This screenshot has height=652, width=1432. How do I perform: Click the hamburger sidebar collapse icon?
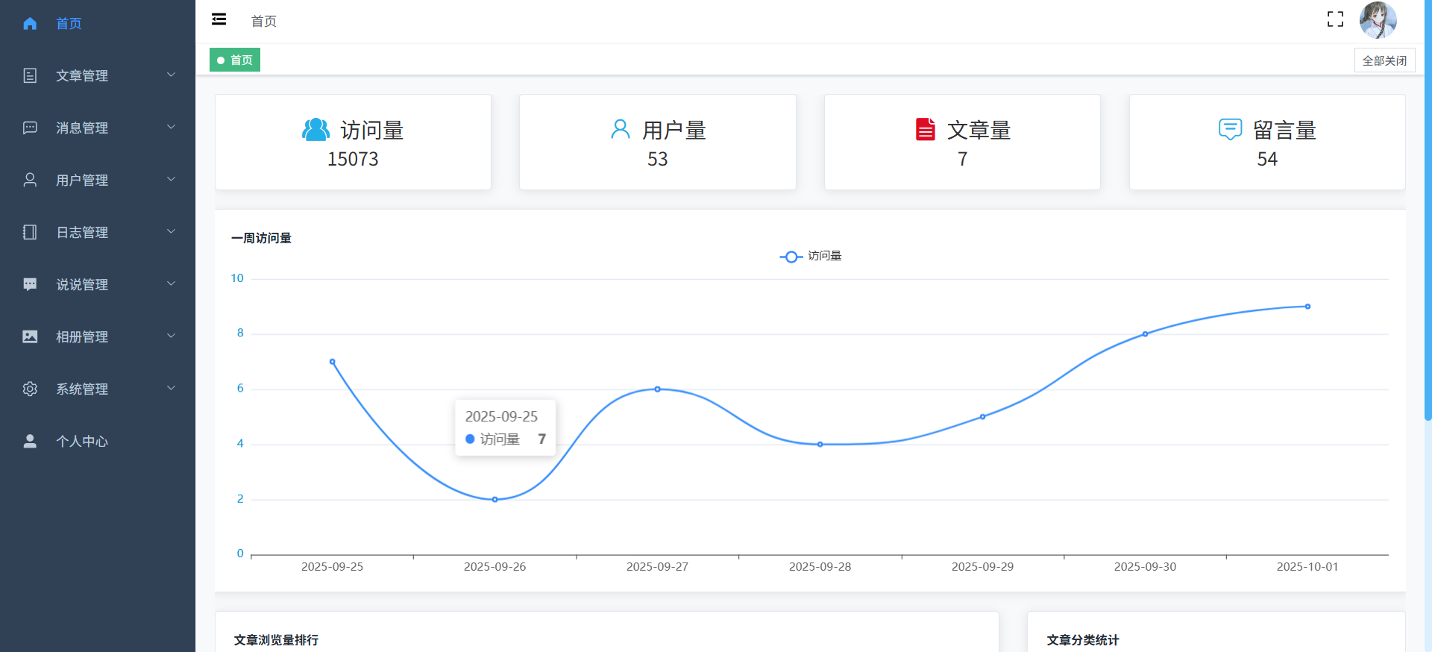pos(219,19)
